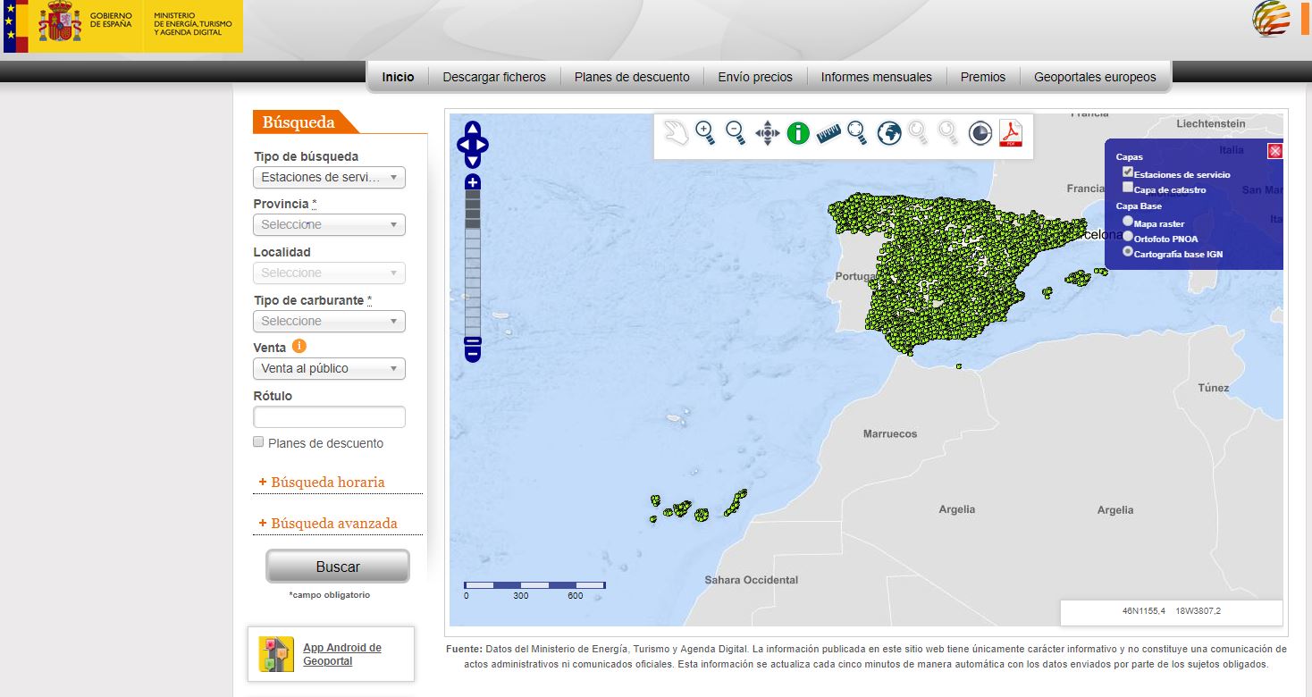Image resolution: width=1312 pixels, height=697 pixels.
Task: Click the Venta orange info icon
Action: (x=299, y=347)
